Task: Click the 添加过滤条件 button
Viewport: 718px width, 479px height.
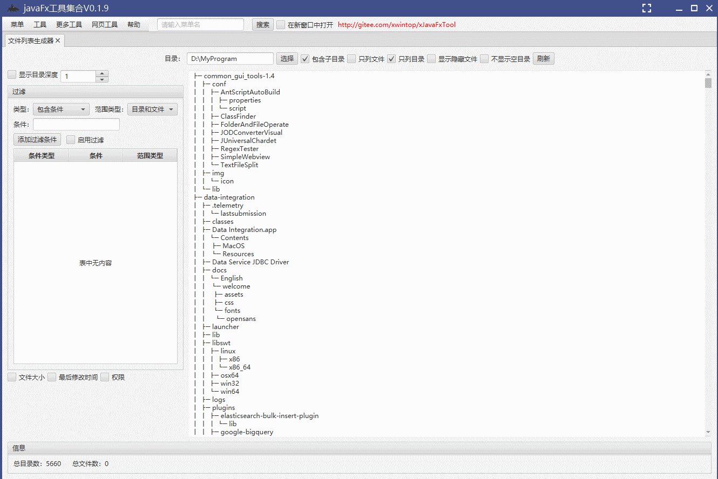Action: click(37, 140)
